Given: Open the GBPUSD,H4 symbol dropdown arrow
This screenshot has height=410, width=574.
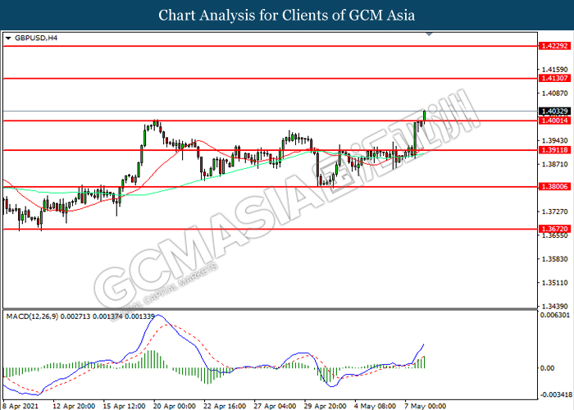Looking at the screenshot, I should [x=8, y=38].
